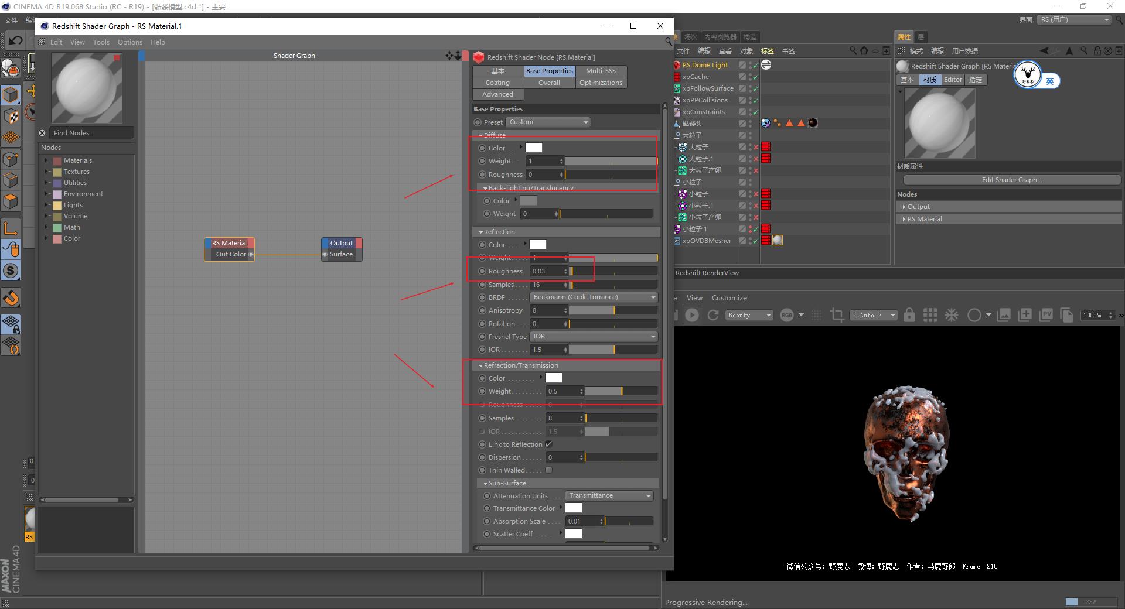This screenshot has height=609, width=1125.
Task: Click the snowflake freeze icon in RenderView
Action: [952, 315]
